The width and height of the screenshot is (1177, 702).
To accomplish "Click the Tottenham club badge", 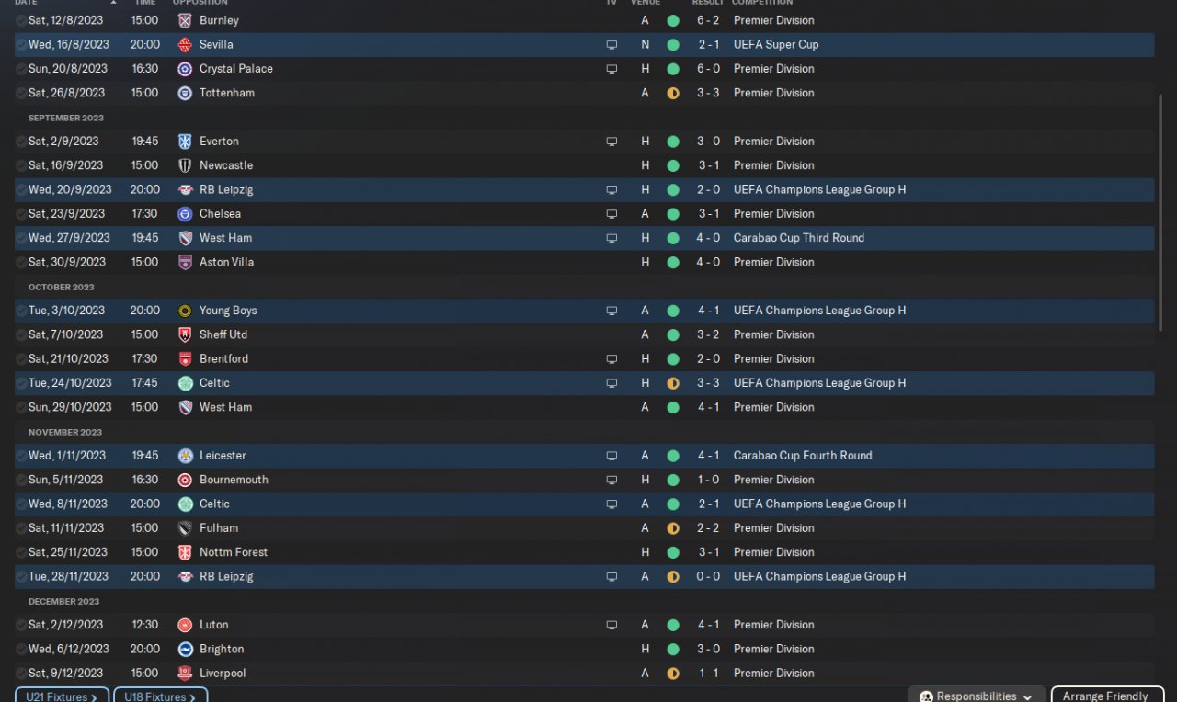I will point(185,93).
